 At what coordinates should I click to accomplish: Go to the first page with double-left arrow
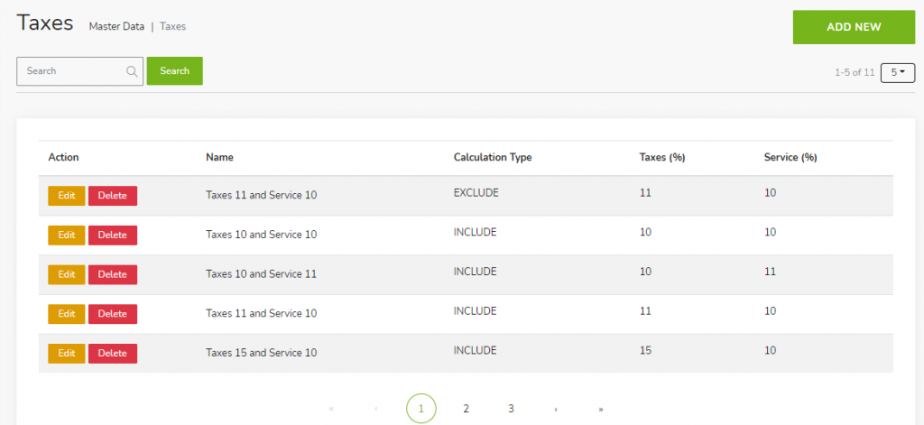pos(331,409)
